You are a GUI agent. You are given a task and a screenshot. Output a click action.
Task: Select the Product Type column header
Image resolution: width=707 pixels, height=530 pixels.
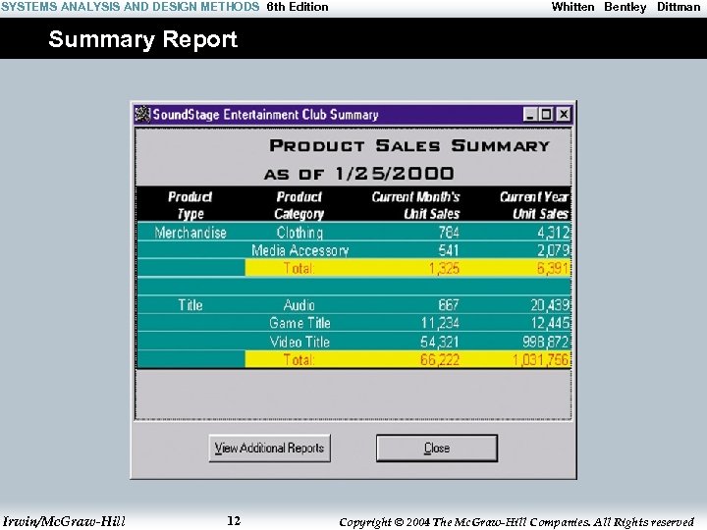coord(190,205)
